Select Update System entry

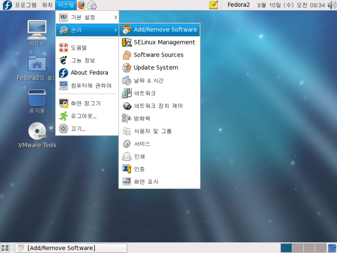[160, 67]
